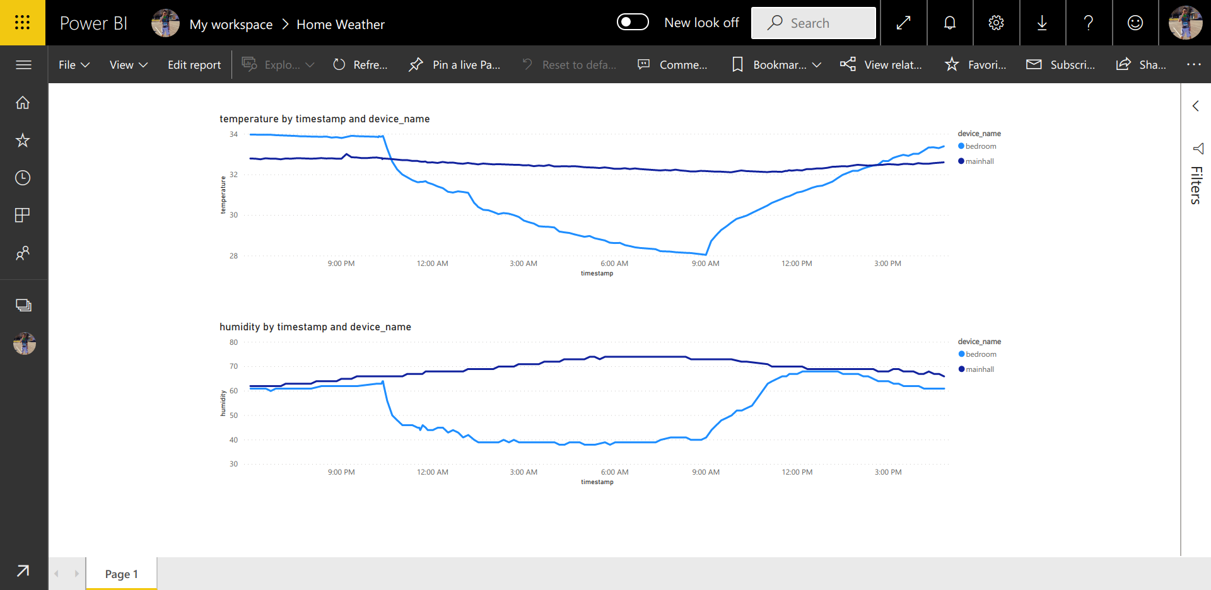Viewport: 1211px width, 590px height.
Task: Click Home Weather breadcrumb
Action: coord(341,24)
